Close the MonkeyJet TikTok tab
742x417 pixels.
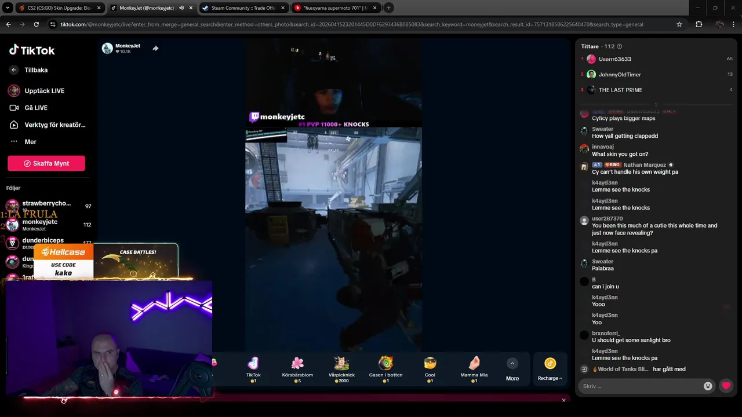(x=190, y=8)
